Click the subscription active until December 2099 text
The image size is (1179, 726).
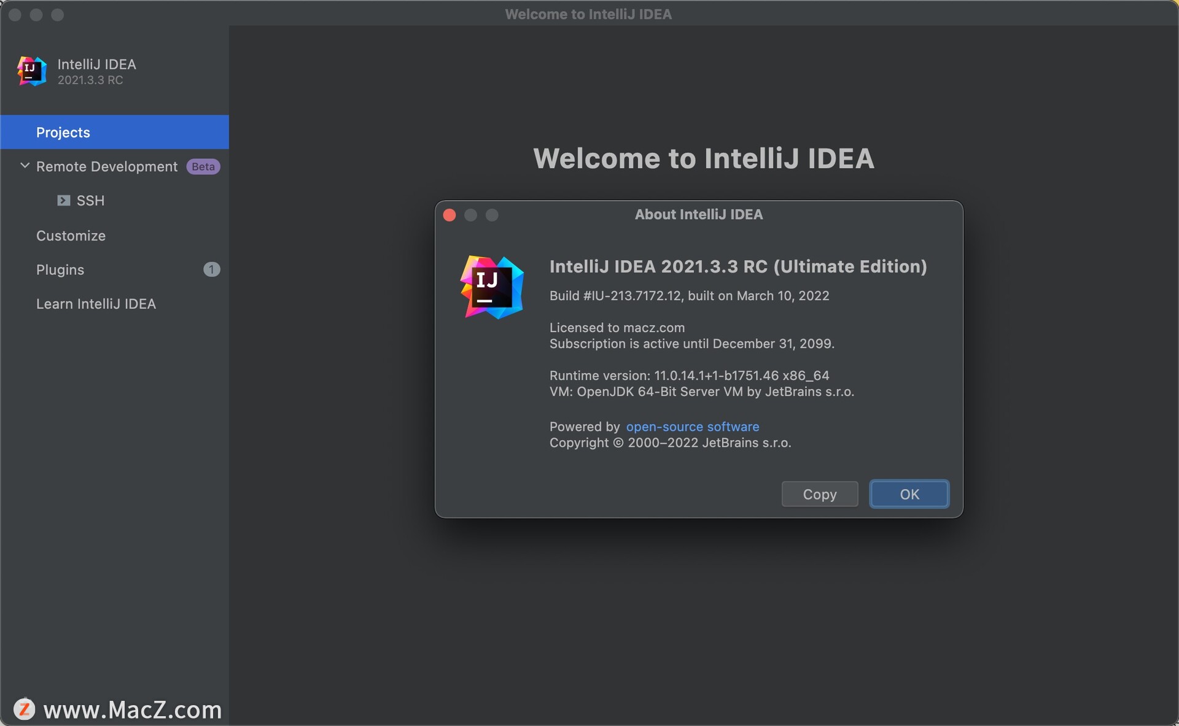692,344
